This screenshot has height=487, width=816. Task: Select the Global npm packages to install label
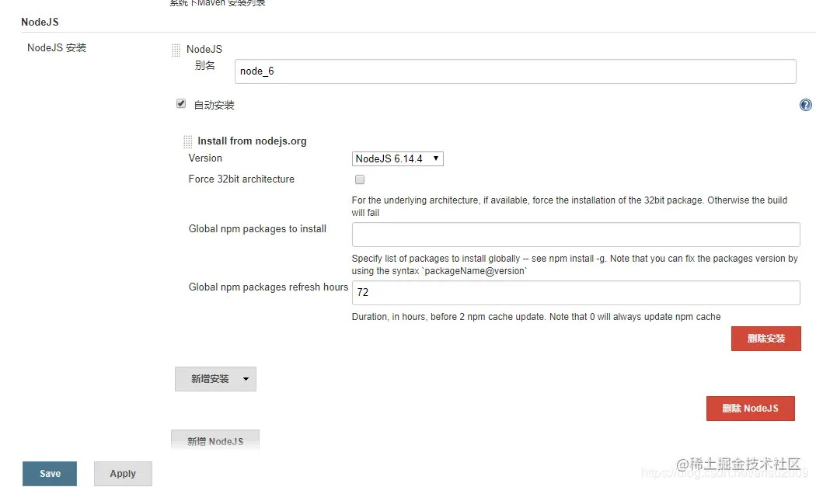click(x=257, y=229)
